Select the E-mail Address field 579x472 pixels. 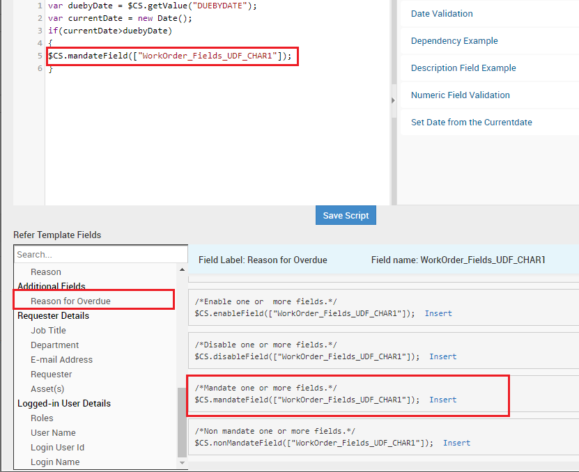pos(61,360)
